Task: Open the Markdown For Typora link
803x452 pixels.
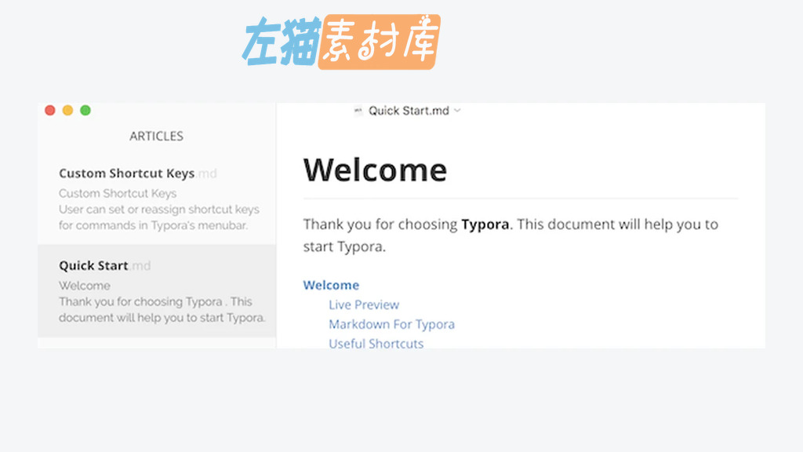Action: [x=392, y=324]
